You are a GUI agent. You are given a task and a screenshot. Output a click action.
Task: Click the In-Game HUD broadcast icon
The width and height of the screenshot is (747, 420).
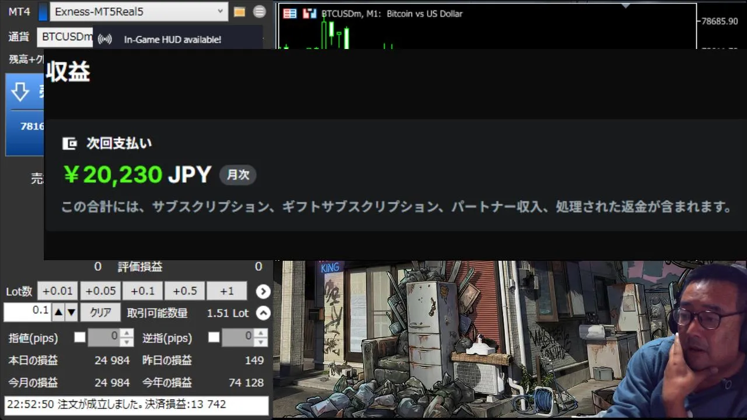(x=105, y=40)
